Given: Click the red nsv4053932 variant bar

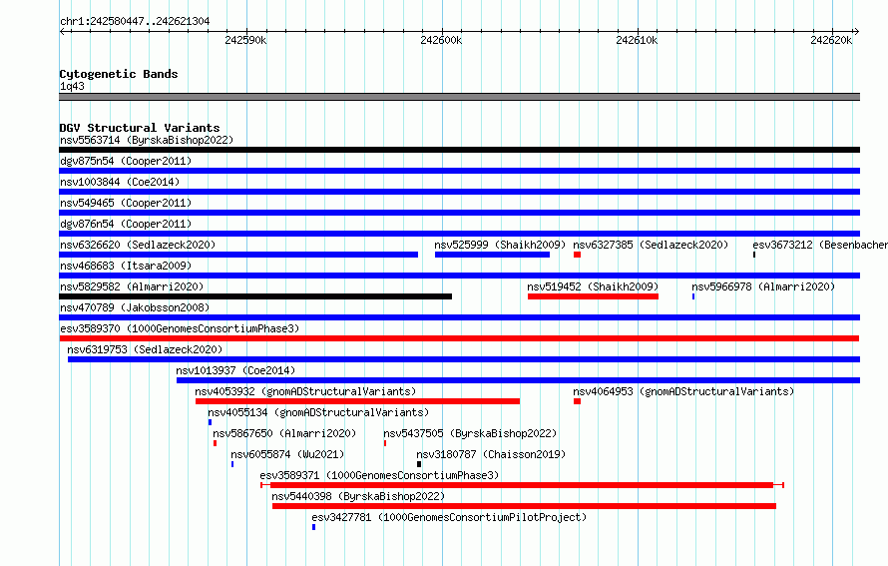Looking at the screenshot, I should 357,401.
